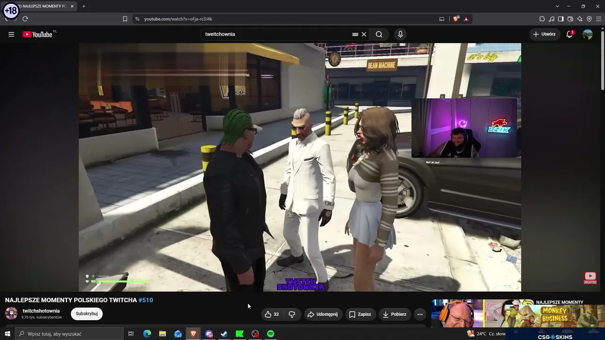This screenshot has width=605, height=340.
Task: Launch Microsoft Edge from taskbar
Action: point(147,334)
